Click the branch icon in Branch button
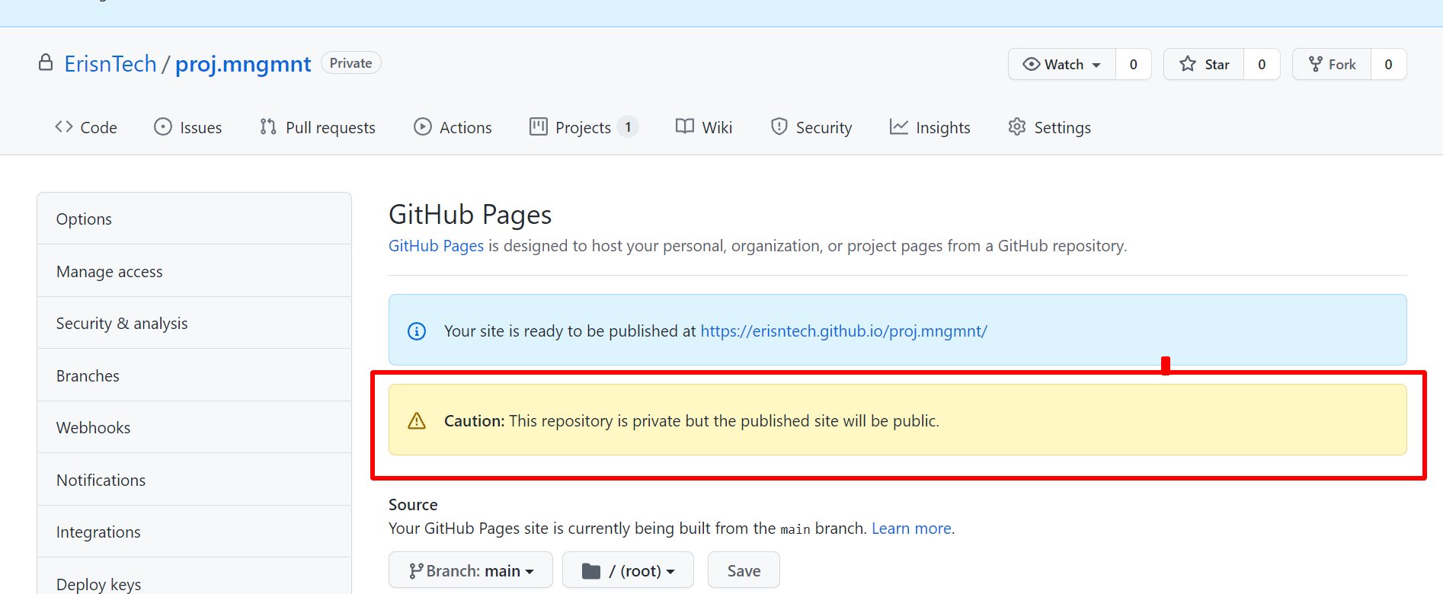1443x594 pixels. [x=416, y=570]
